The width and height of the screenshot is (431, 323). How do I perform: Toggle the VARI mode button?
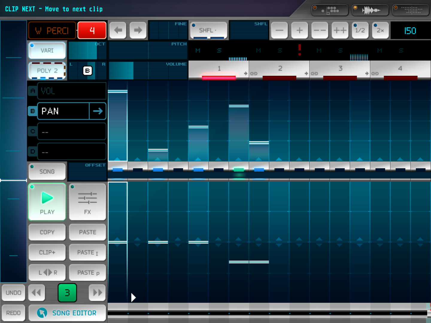click(x=47, y=50)
